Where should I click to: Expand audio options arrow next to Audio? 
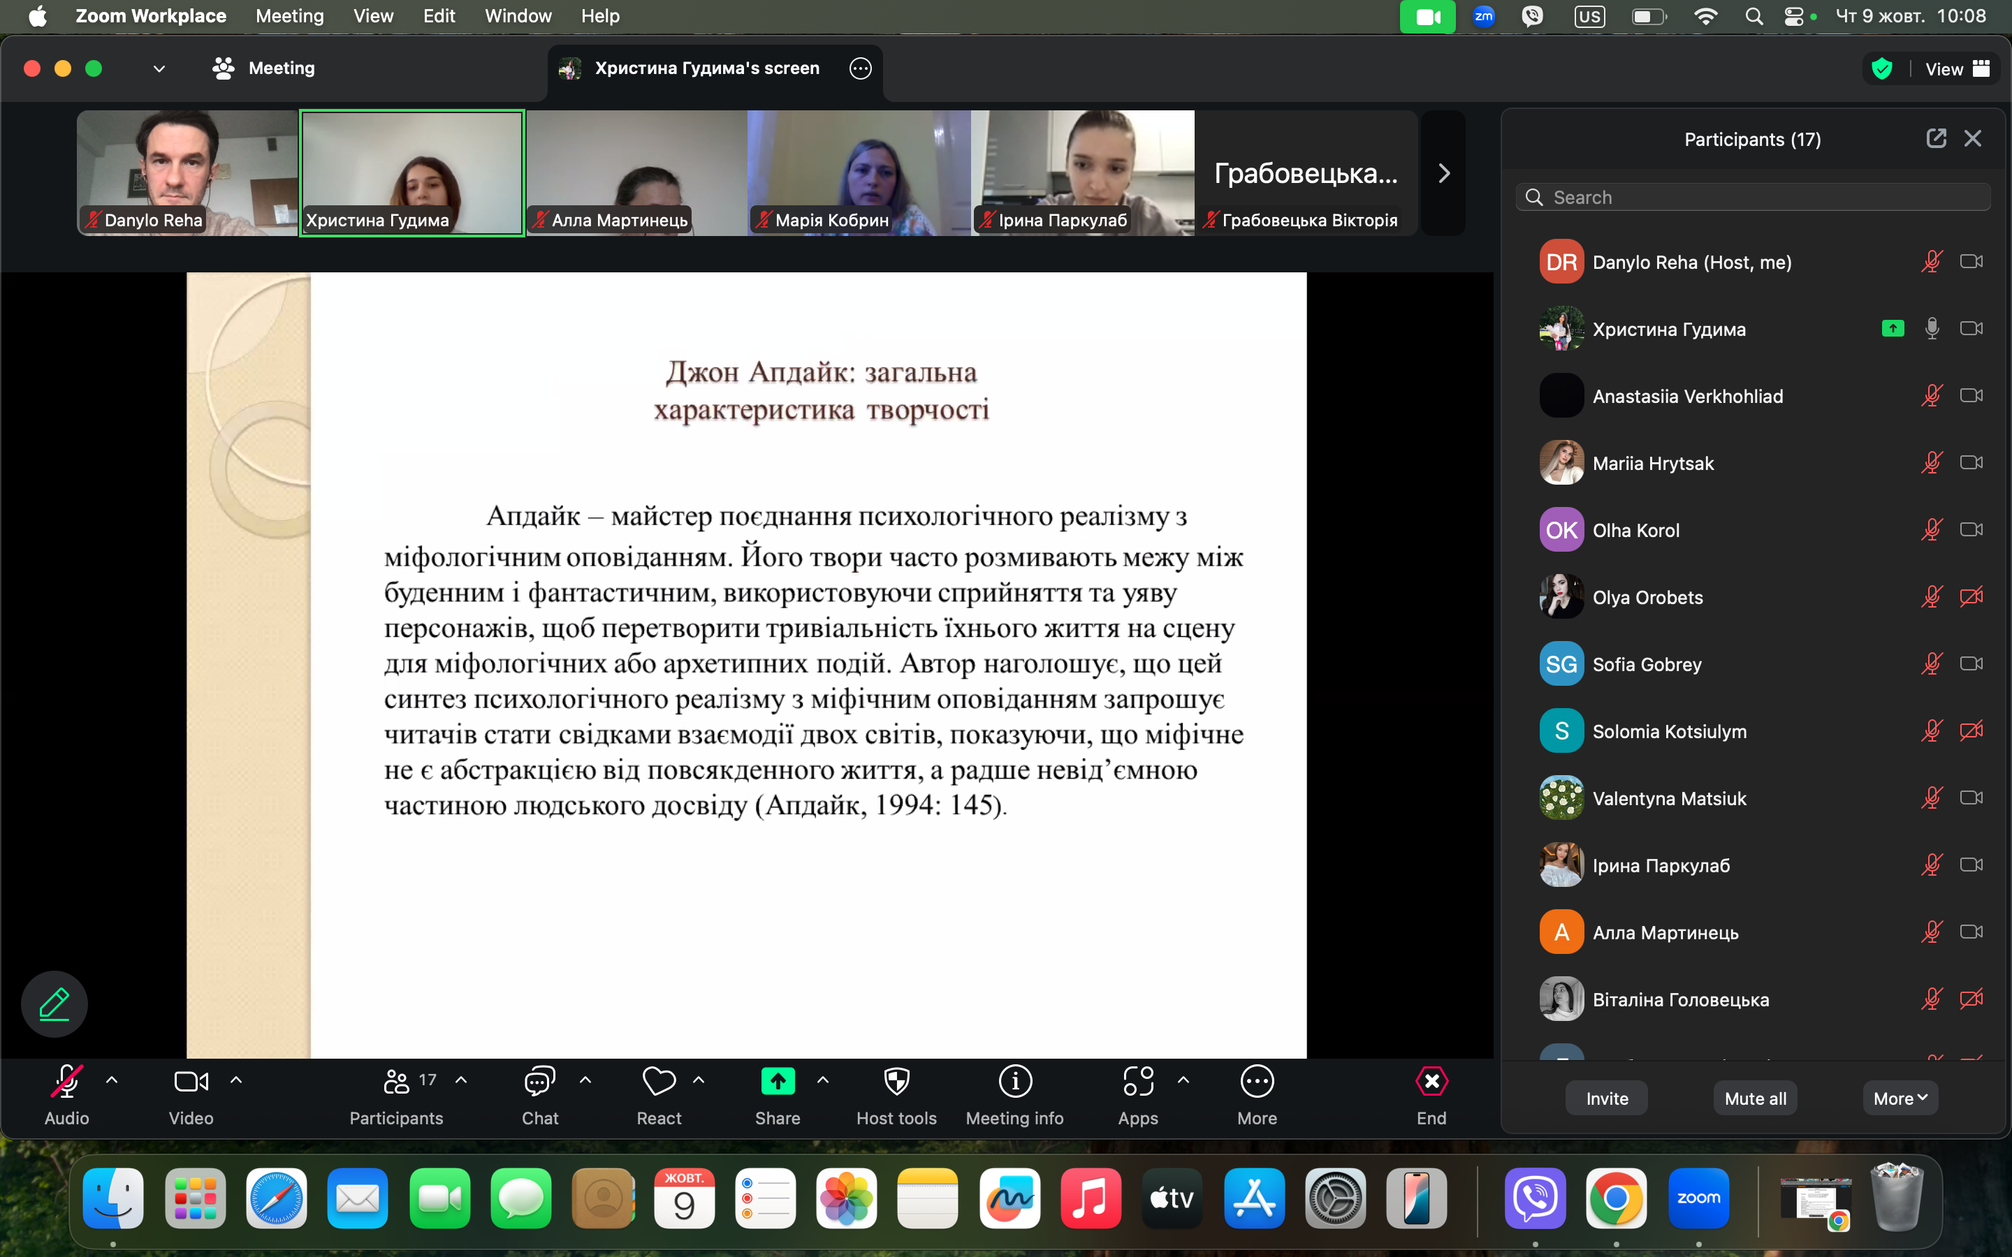click(x=111, y=1080)
